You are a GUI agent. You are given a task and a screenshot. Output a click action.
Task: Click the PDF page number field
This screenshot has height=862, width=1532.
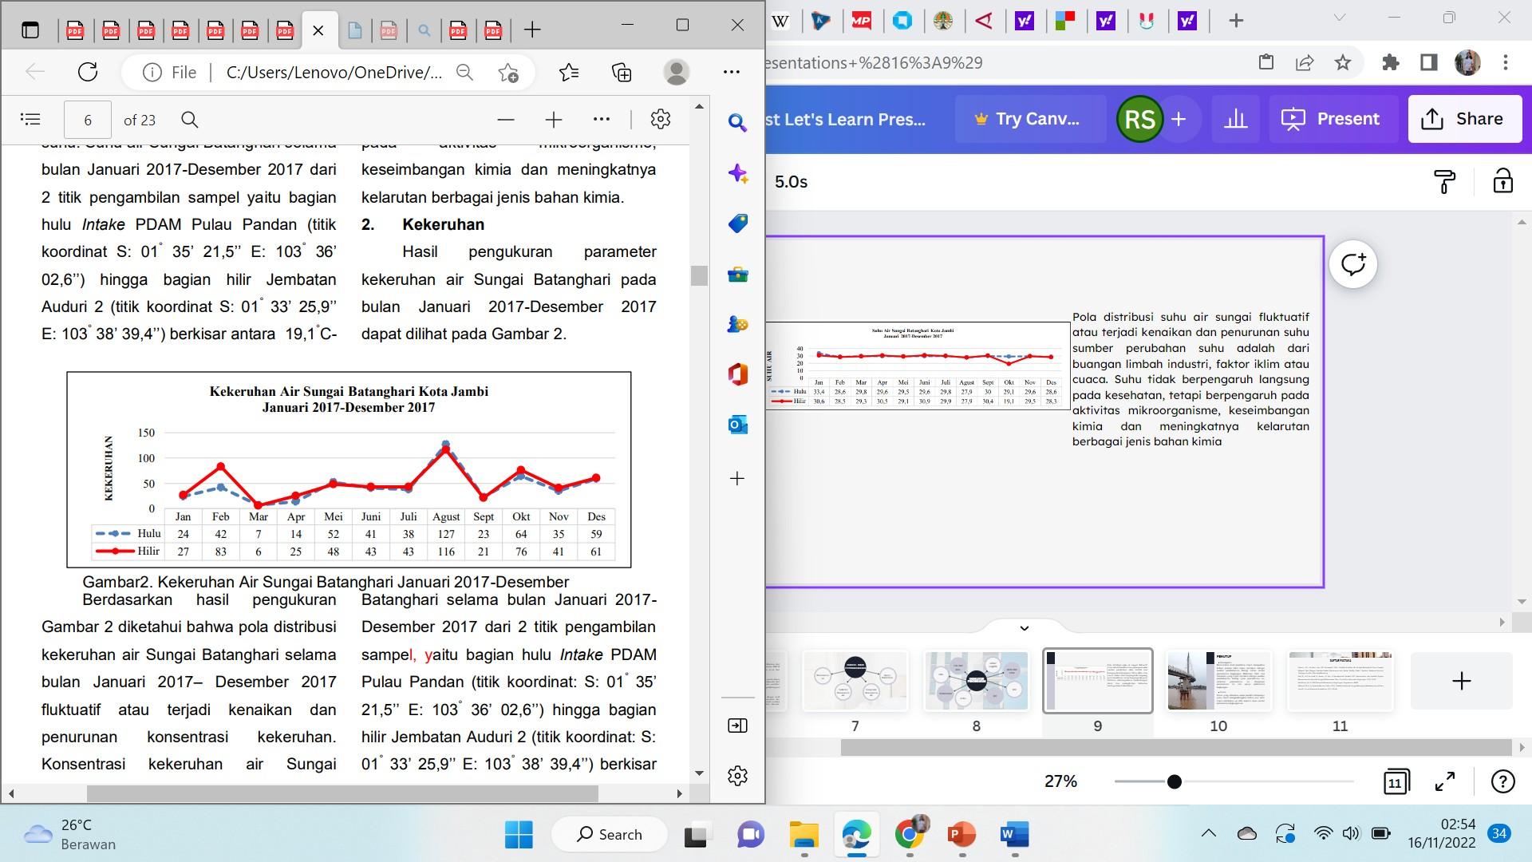(x=88, y=120)
